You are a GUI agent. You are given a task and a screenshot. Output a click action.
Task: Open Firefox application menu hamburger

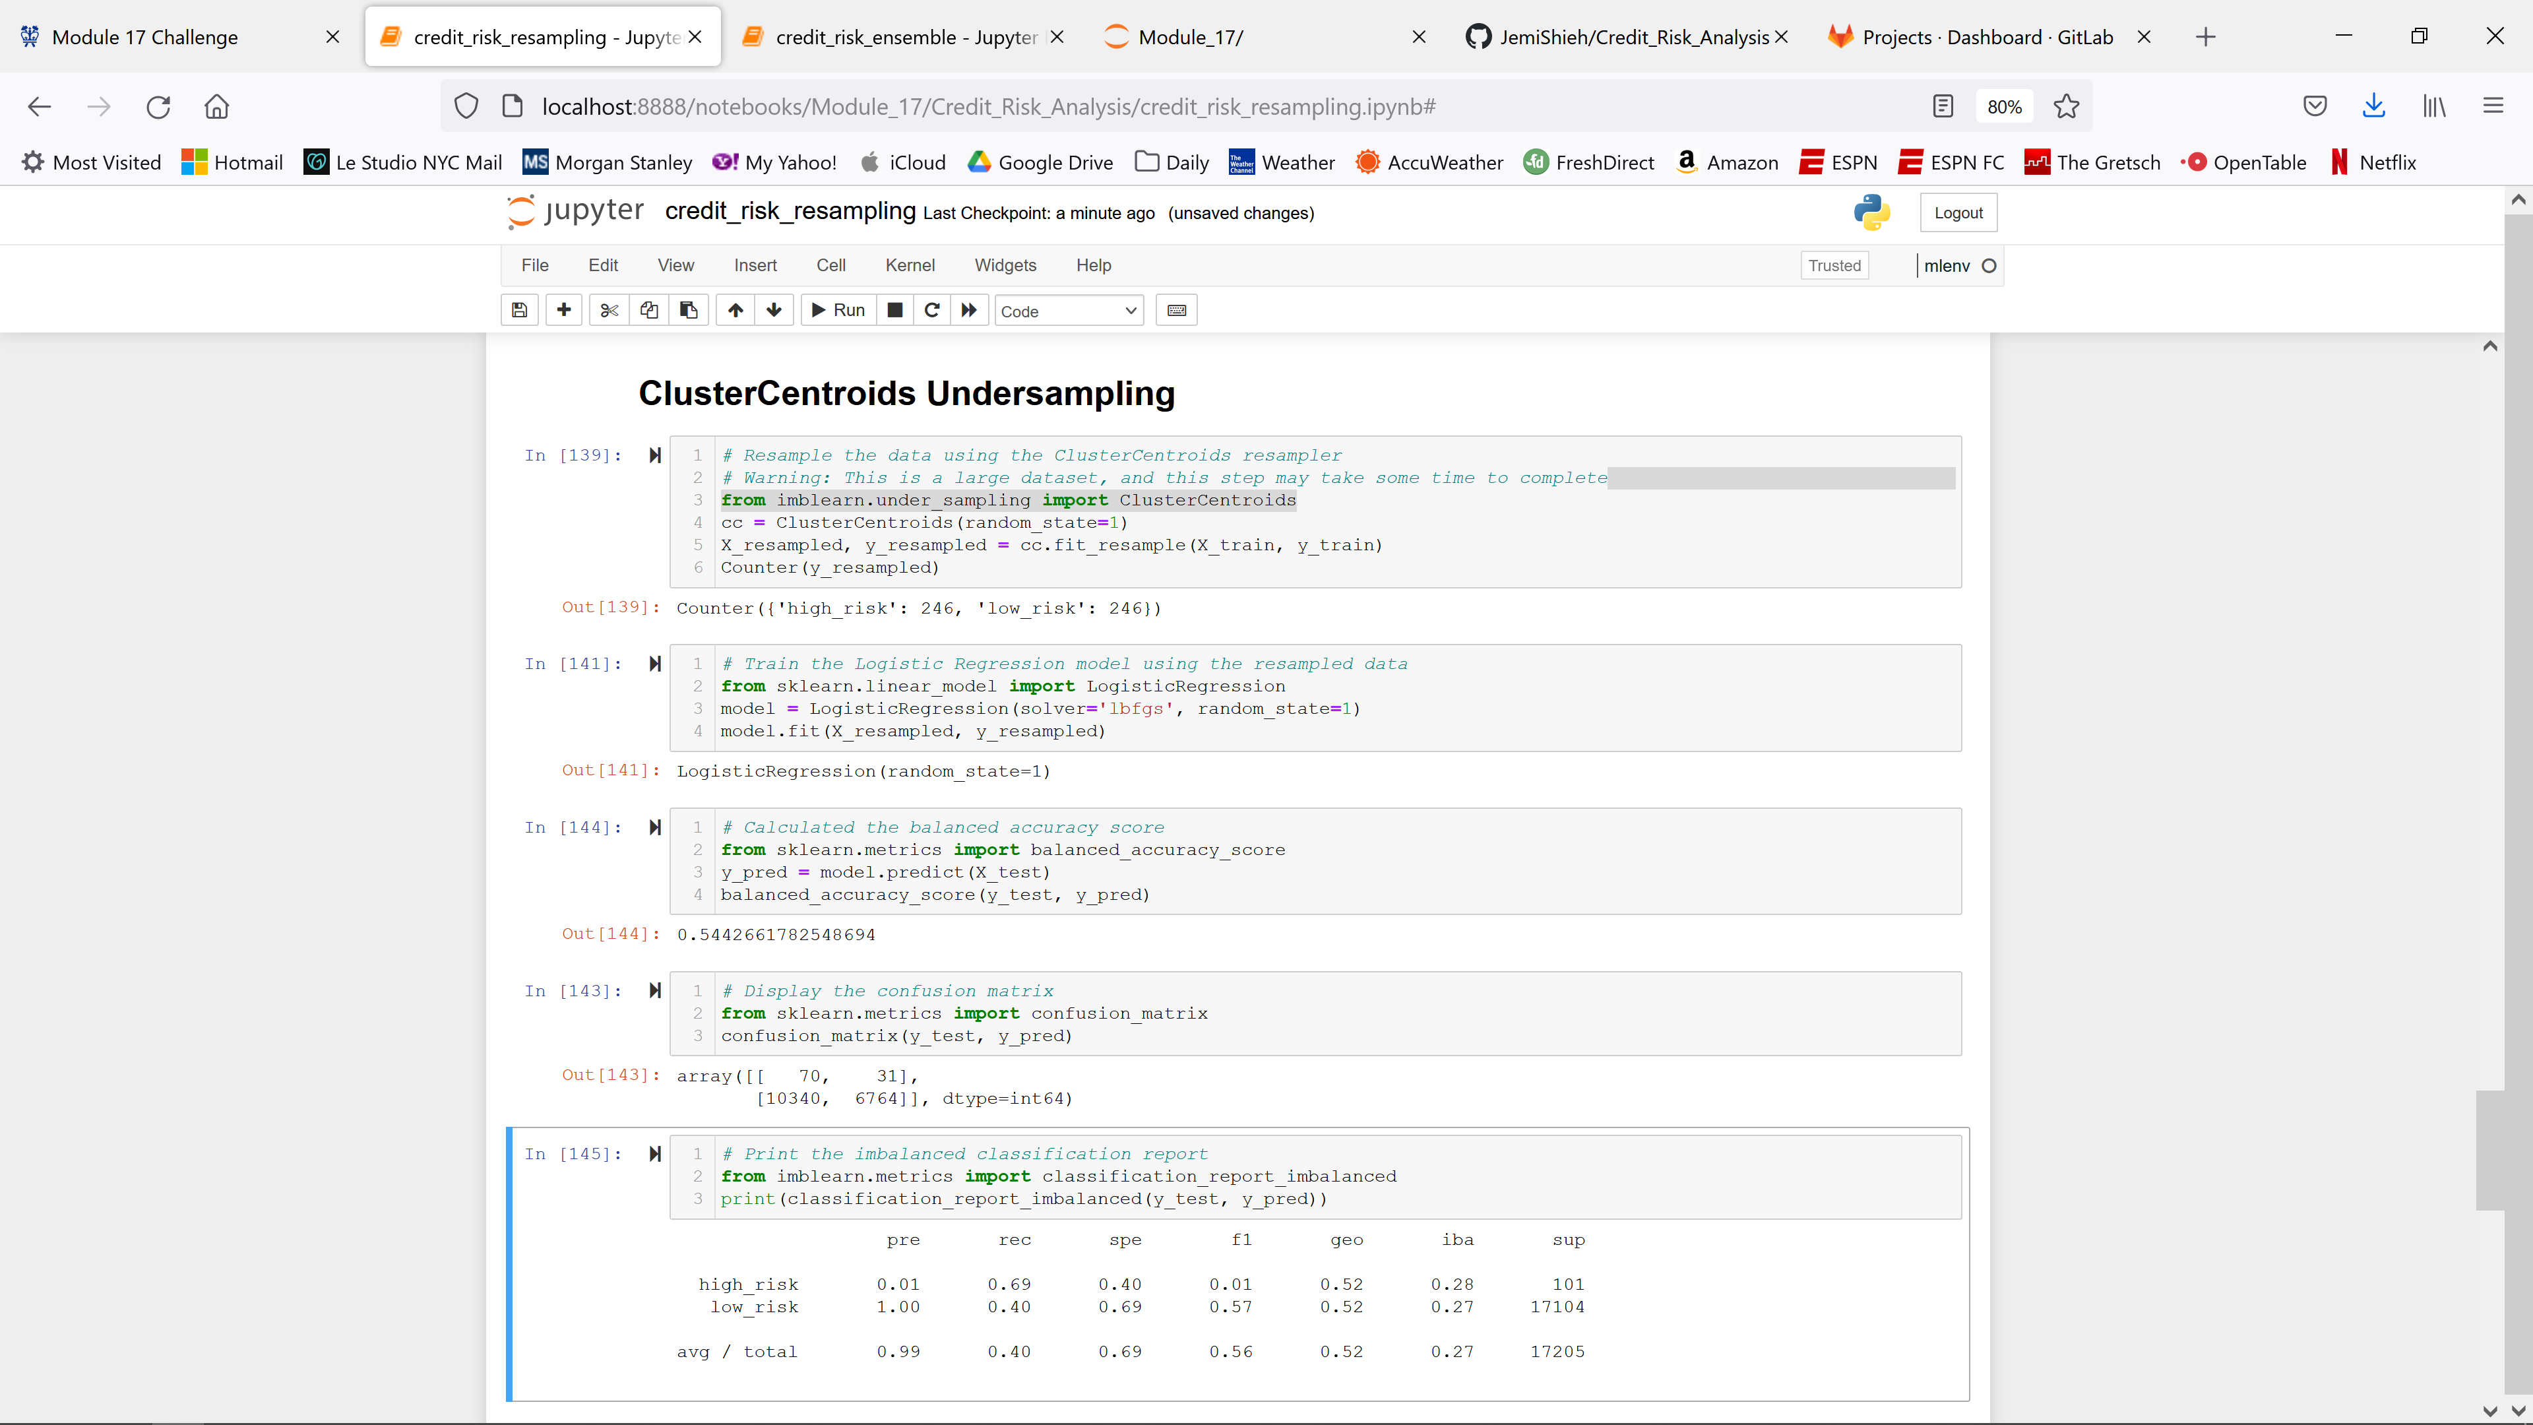point(2493,106)
